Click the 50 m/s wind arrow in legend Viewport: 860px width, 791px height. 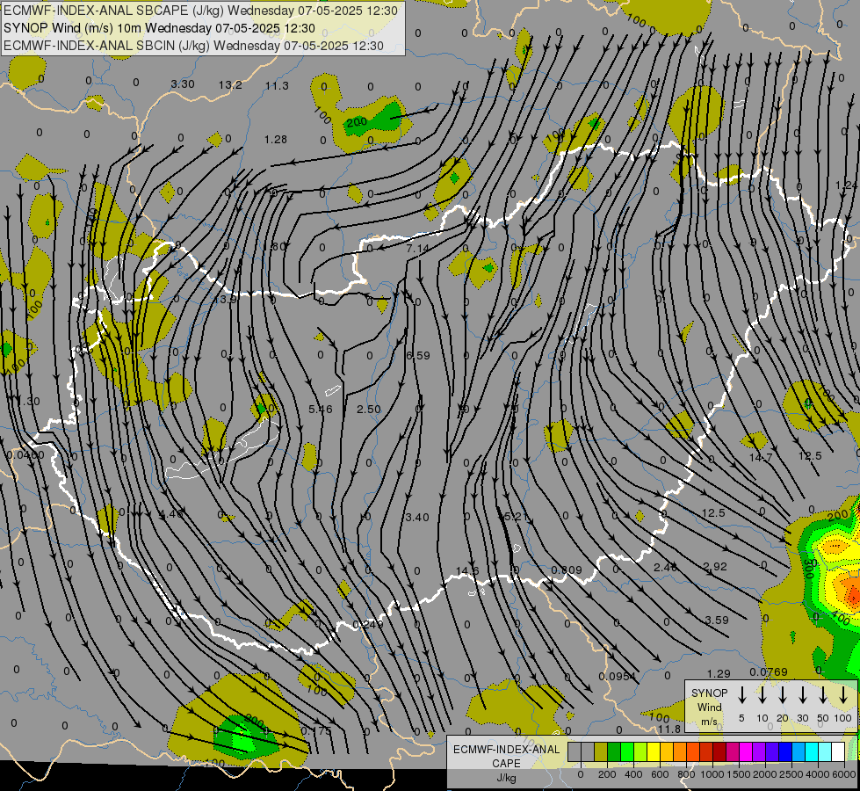pyautogui.click(x=823, y=695)
